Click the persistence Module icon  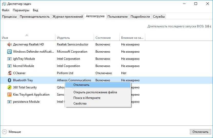9,102
